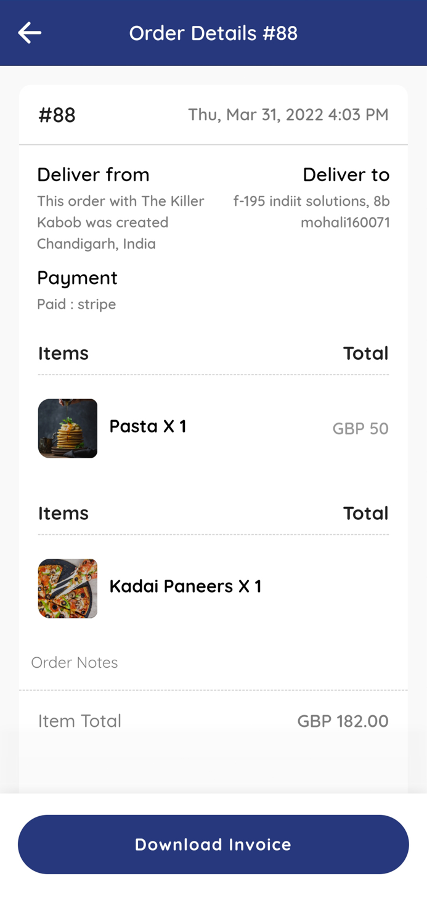Open the Kadai Paneers pizza thumbnail
427x924 pixels.
click(x=68, y=588)
